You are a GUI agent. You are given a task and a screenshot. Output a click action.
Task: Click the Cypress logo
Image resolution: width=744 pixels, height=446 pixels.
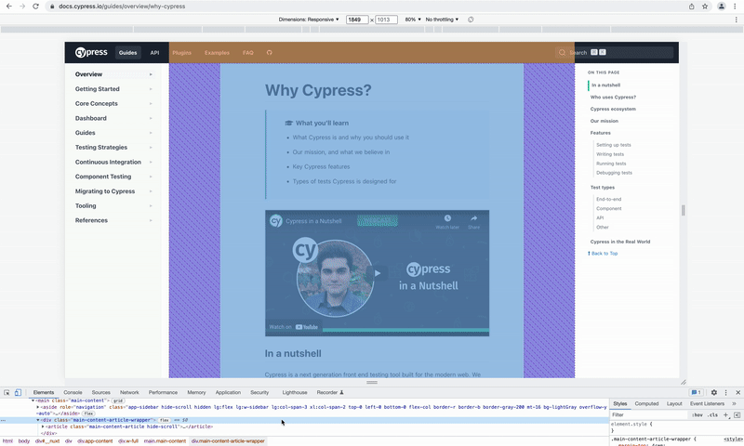(x=91, y=52)
